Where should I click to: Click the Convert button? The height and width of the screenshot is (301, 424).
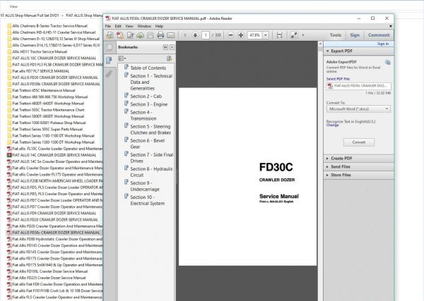point(359,142)
